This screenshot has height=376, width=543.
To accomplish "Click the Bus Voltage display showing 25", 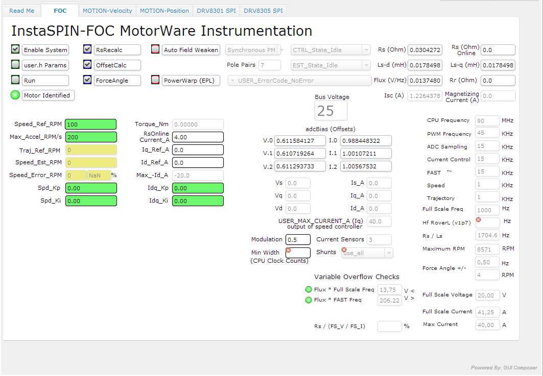I will pyautogui.click(x=330, y=111).
